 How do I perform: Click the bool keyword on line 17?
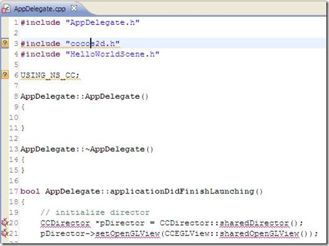[x=30, y=192]
